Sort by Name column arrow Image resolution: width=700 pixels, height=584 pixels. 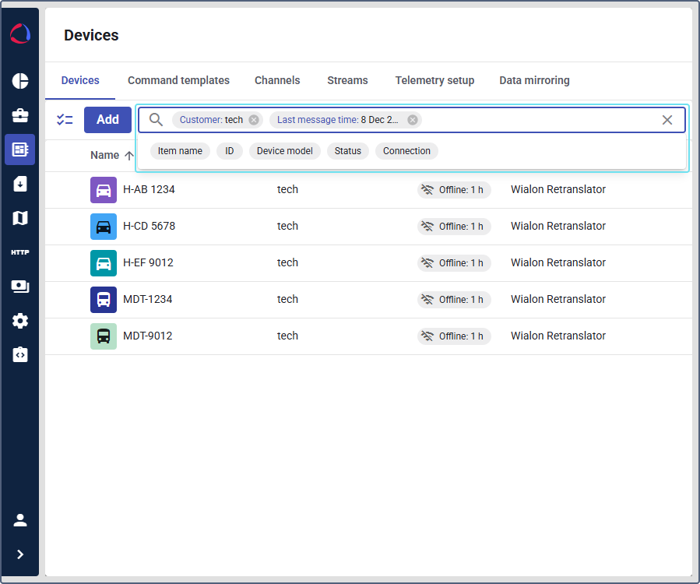tap(129, 156)
